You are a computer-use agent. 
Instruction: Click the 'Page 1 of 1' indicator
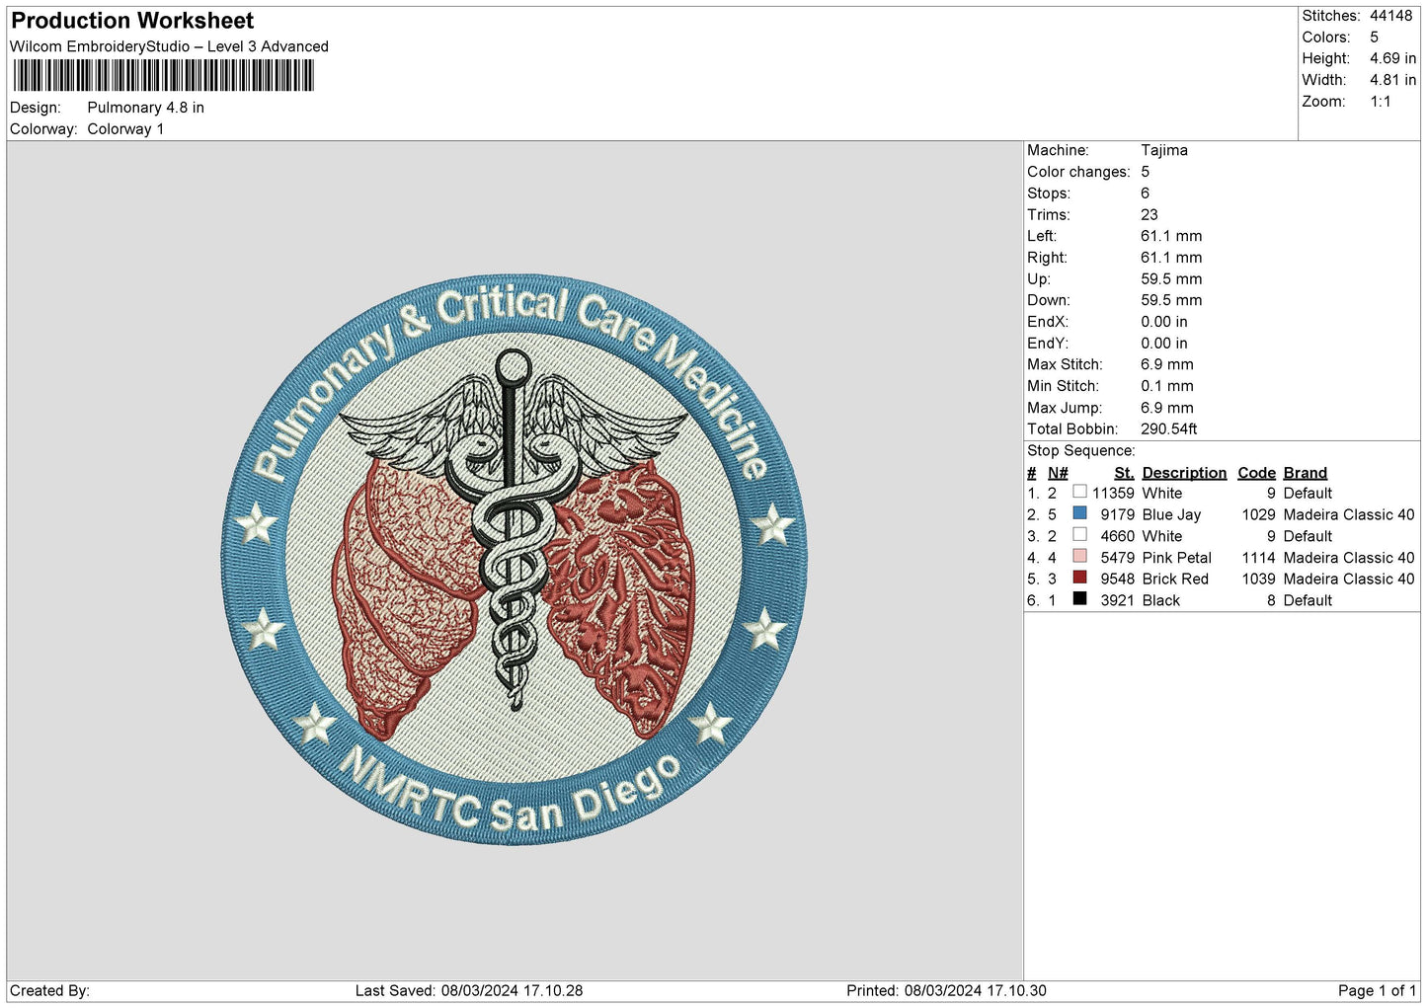coord(1377,991)
